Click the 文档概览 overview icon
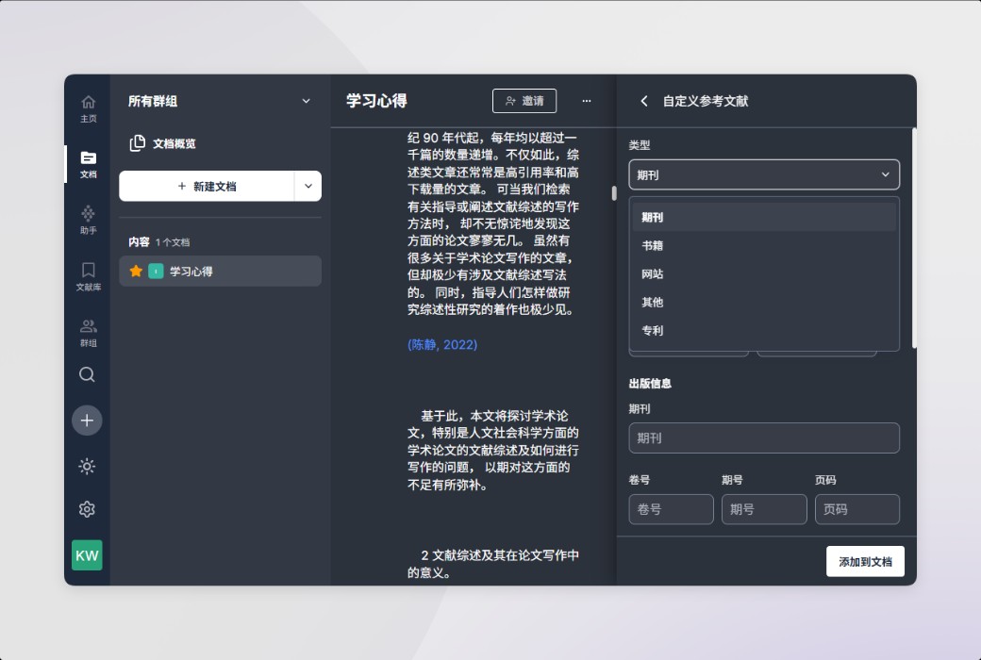The width and height of the screenshot is (981, 660). coord(137,143)
